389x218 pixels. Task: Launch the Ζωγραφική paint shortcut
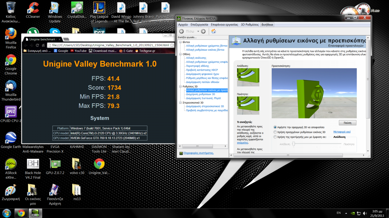[11, 192]
